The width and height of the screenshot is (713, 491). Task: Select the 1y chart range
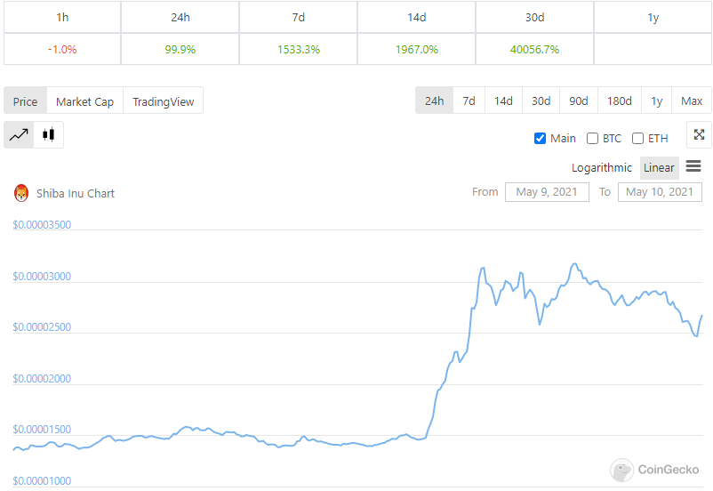[x=657, y=101]
